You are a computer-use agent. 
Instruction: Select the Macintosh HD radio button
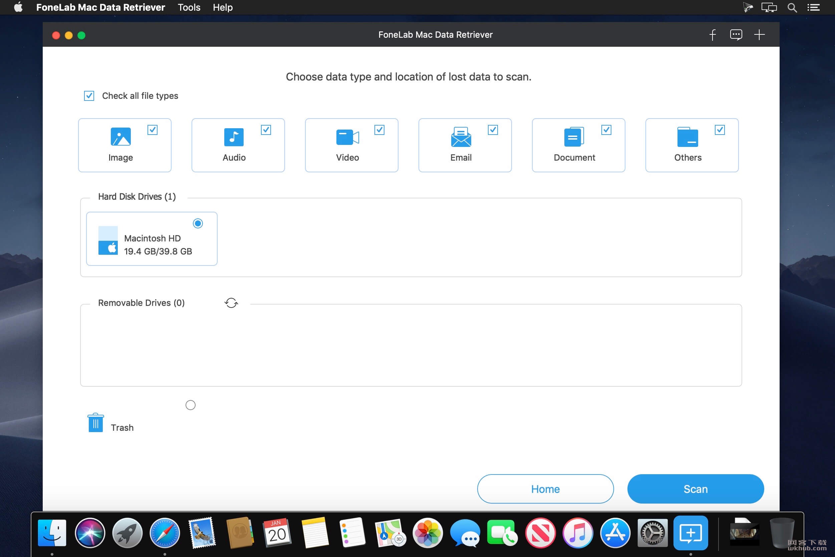[198, 223]
